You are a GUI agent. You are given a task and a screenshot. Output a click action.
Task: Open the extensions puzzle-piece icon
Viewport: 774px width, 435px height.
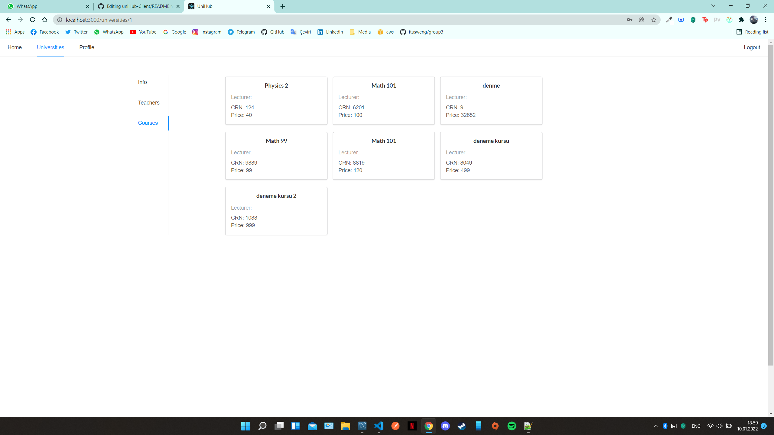(x=741, y=20)
